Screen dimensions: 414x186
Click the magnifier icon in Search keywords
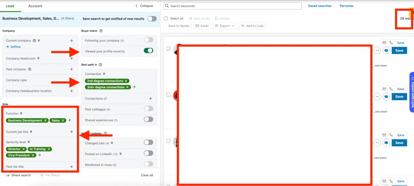167,6
